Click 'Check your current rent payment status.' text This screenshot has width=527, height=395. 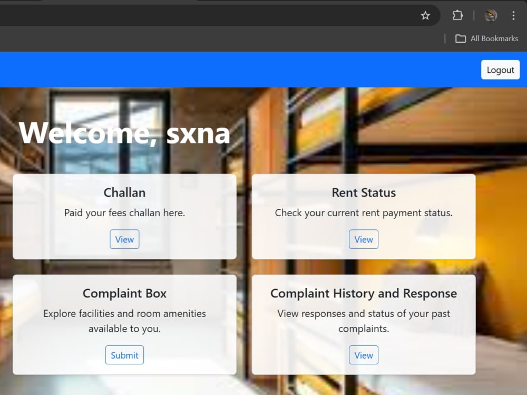coord(364,213)
